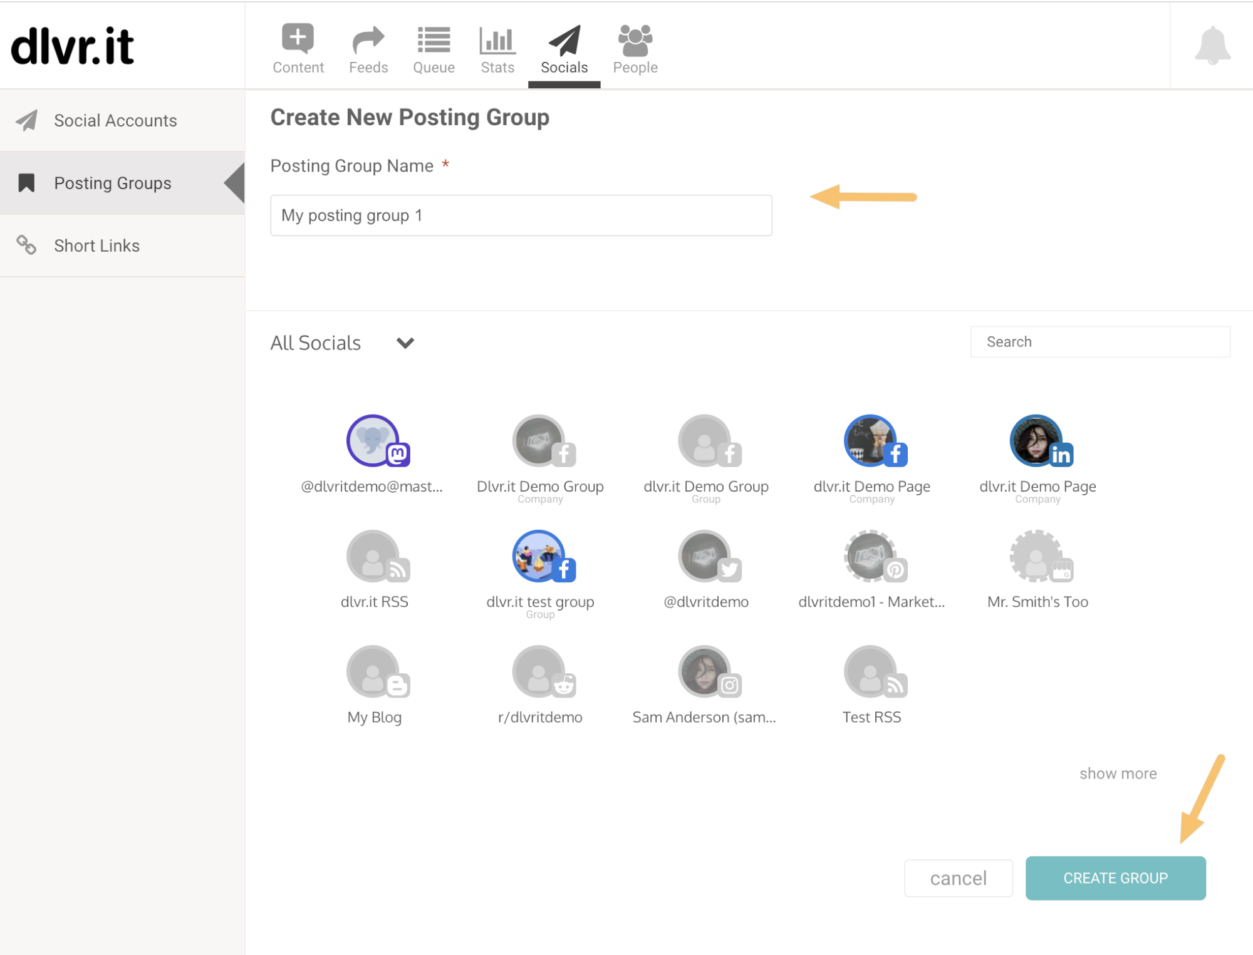Select the Test RSS account
The width and height of the screenshot is (1253, 955).
(x=871, y=671)
